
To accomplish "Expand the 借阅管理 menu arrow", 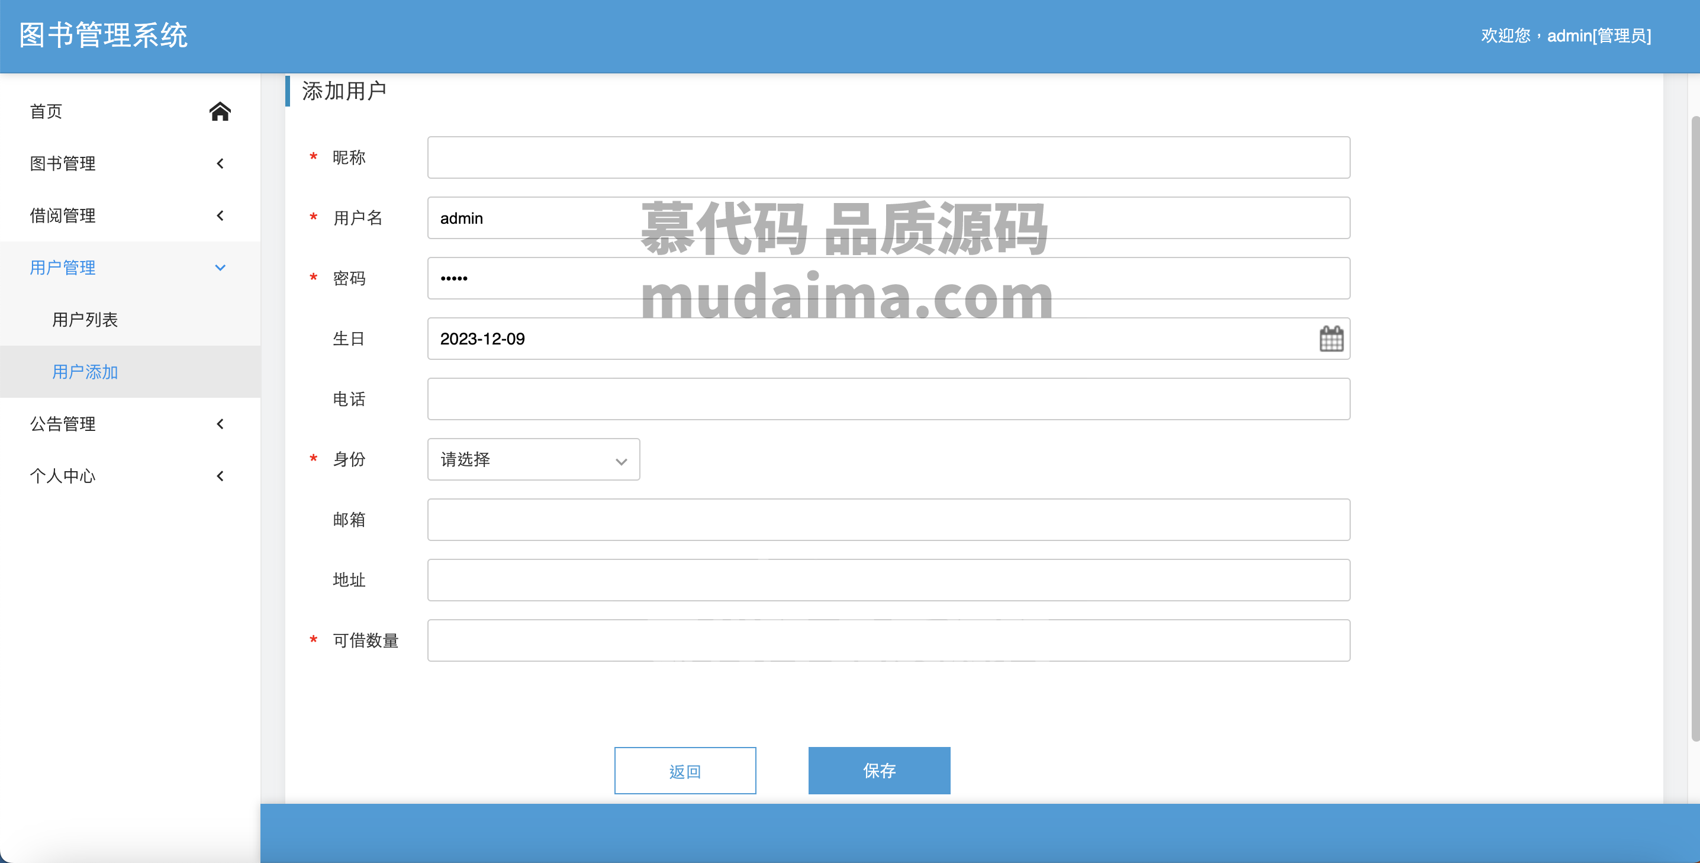I will [x=220, y=215].
